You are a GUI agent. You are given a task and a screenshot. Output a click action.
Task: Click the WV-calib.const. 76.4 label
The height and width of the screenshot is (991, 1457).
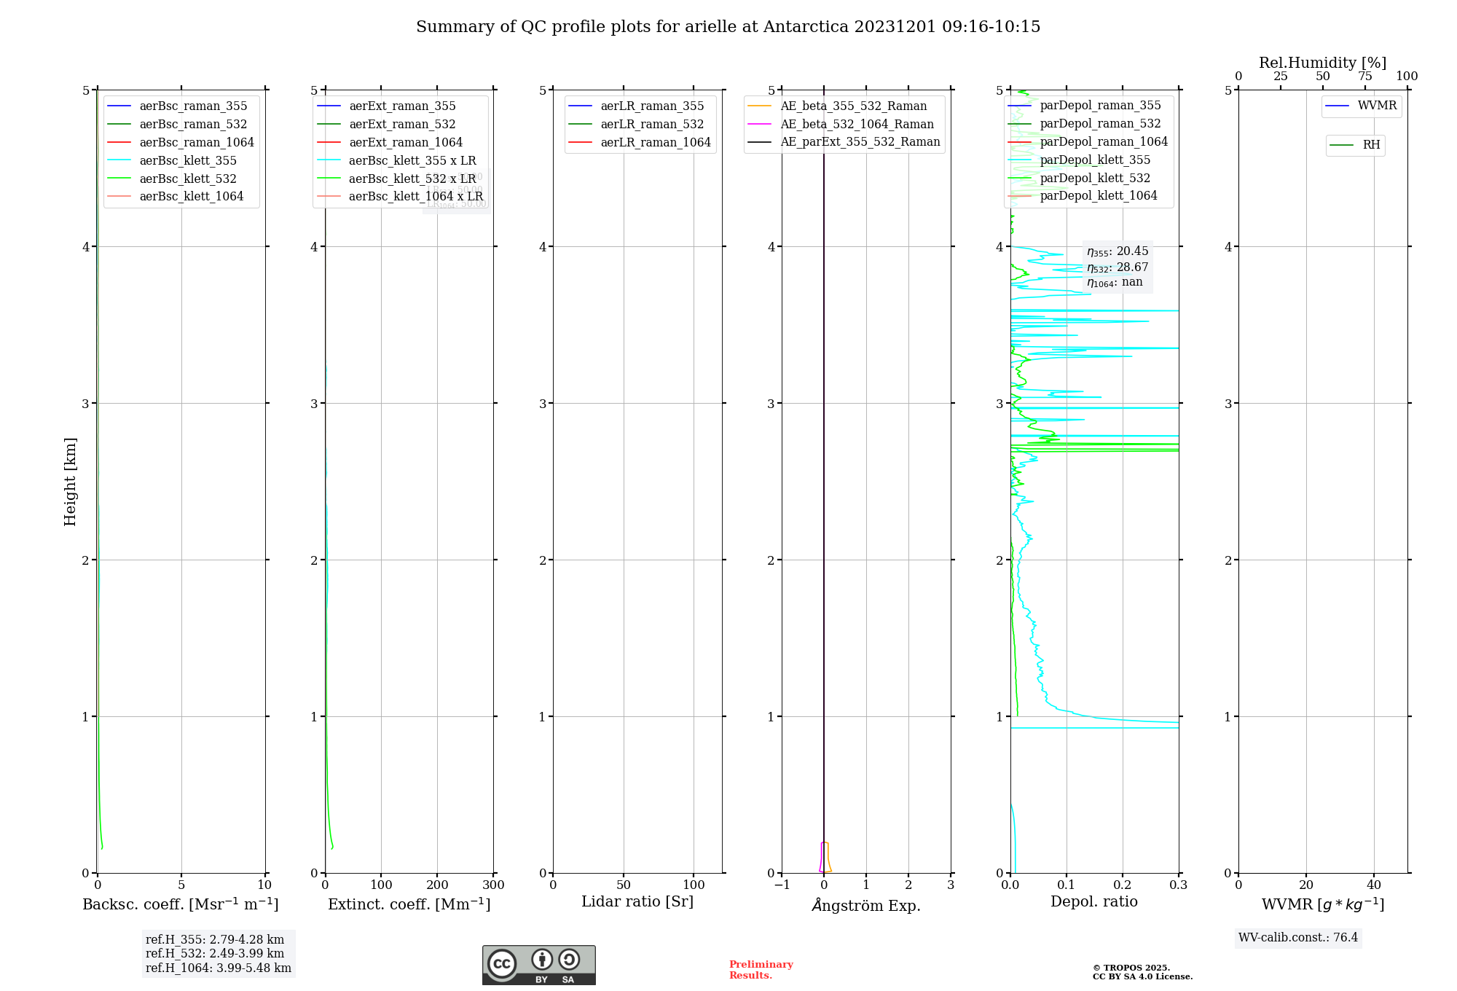click(1297, 937)
